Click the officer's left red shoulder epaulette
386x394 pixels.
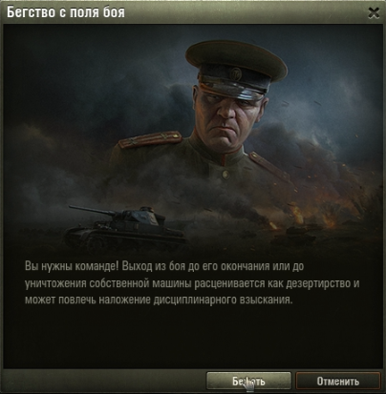click(x=150, y=139)
